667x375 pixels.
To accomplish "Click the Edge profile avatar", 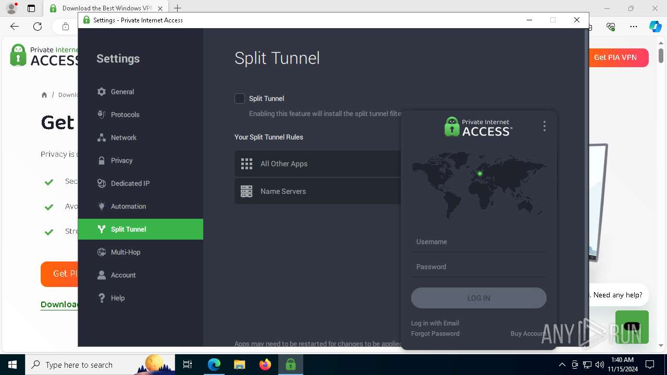I will [11, 8].
